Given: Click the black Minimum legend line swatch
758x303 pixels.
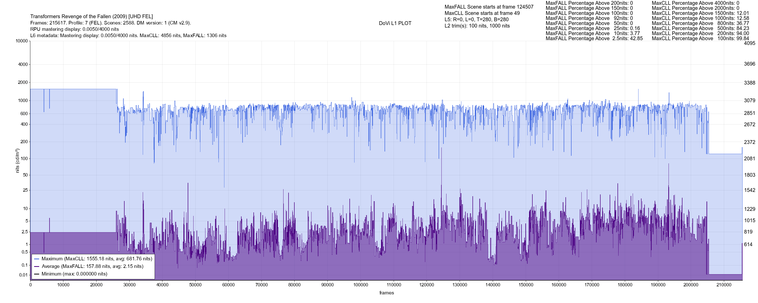Looking at the screenshot, I should coord(37,274).
